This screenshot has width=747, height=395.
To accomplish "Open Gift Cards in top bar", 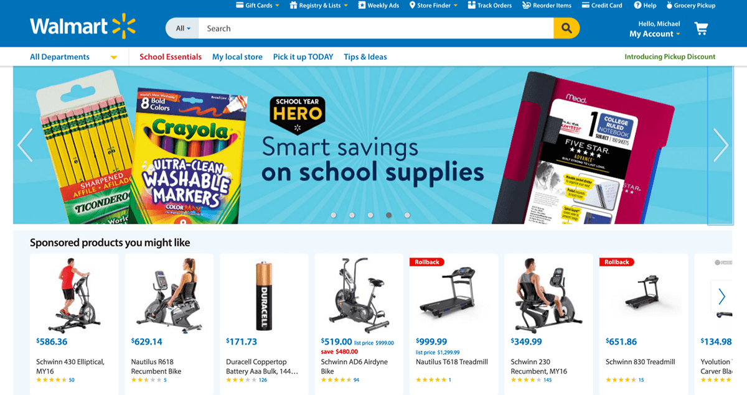I will pyautogui.click(x=258, y=6).
